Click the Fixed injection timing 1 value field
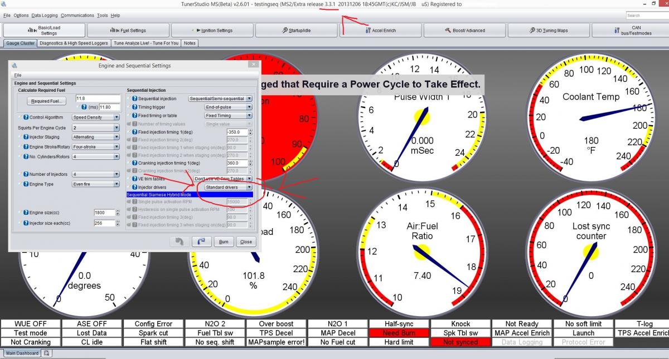 (237, 132)
